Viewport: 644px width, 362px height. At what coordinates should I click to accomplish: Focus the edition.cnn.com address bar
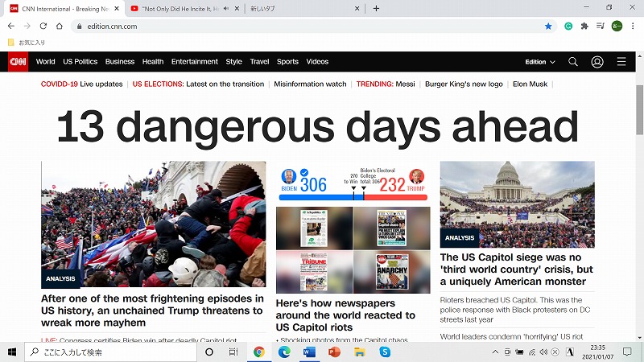click(x=312, y=27)
